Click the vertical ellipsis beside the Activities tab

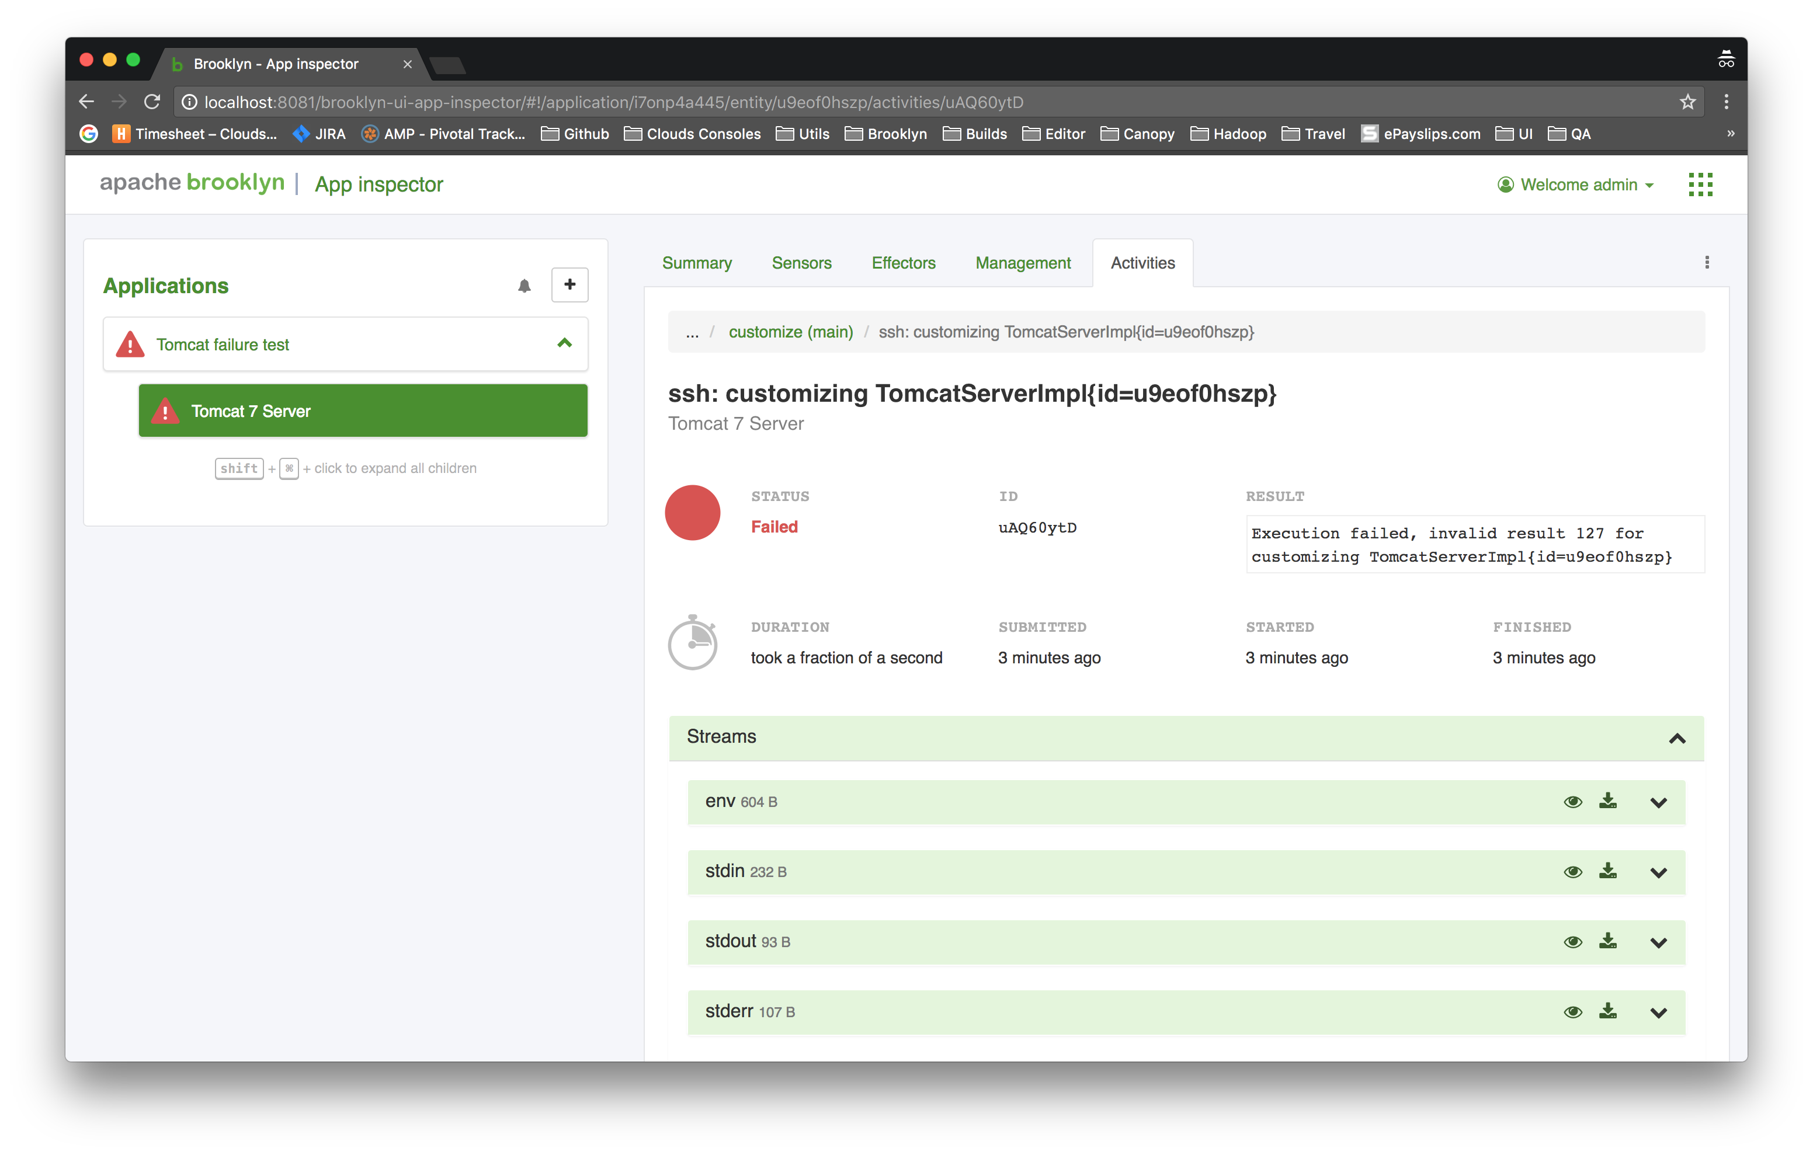(x=1707, y=262)
